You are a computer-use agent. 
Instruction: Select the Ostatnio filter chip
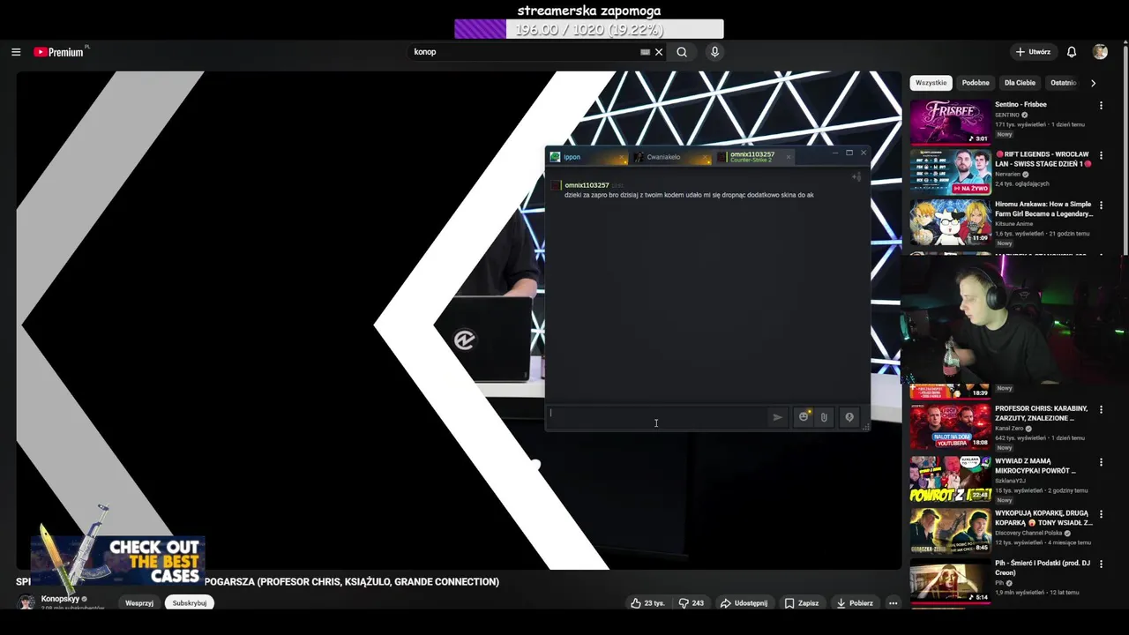tap(1064, 83)
